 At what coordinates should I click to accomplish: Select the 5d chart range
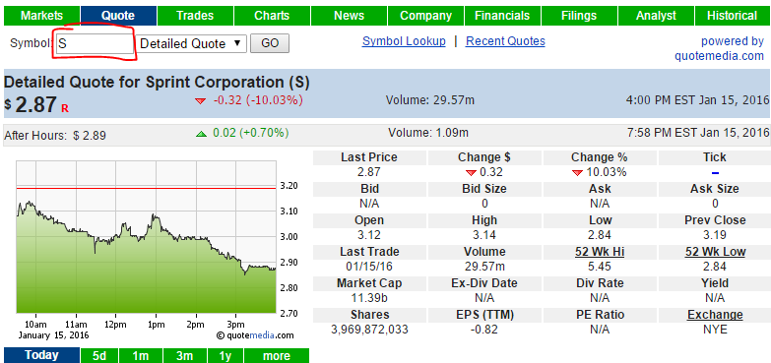99,356
